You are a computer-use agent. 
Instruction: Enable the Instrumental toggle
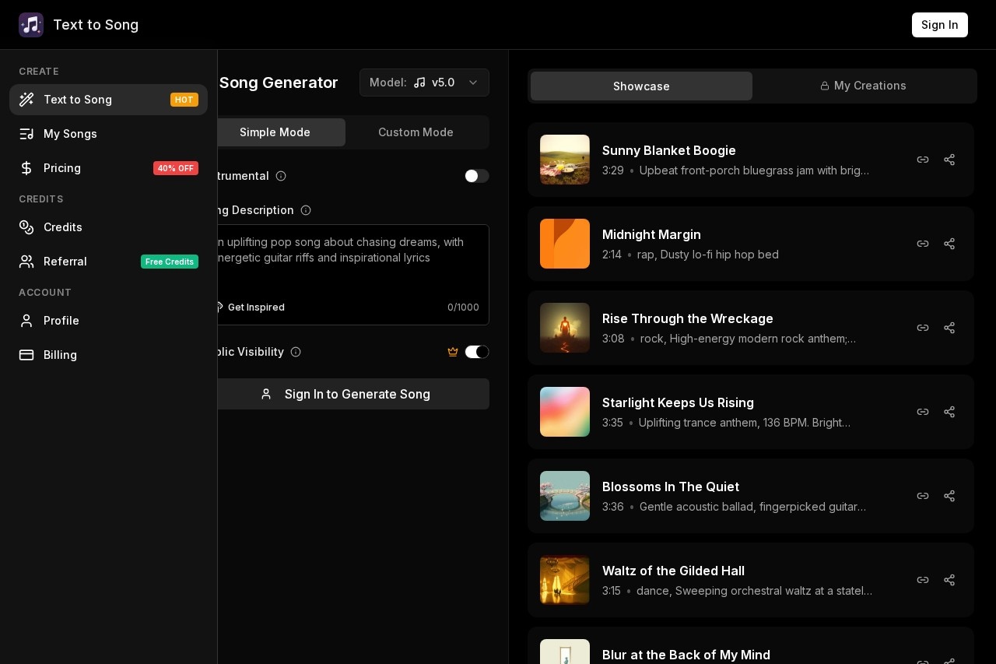click(476, 176)
